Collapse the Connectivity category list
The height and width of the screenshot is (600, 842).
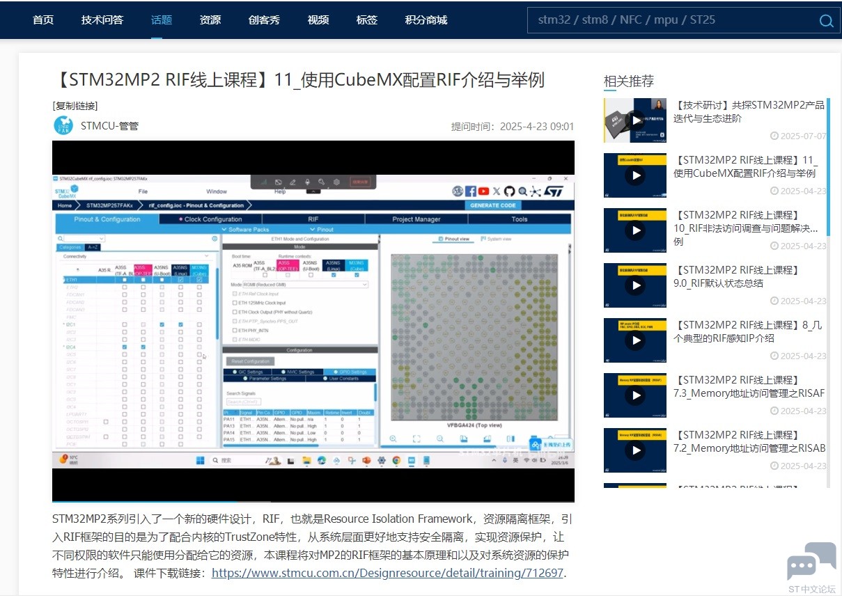pos(207,256)
